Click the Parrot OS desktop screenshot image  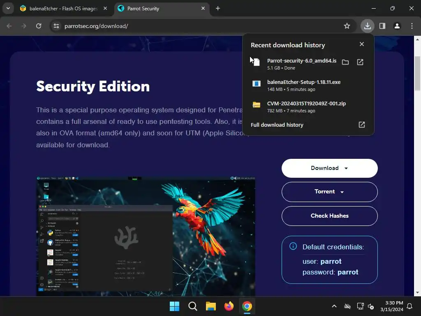click(x=146, y=236)
